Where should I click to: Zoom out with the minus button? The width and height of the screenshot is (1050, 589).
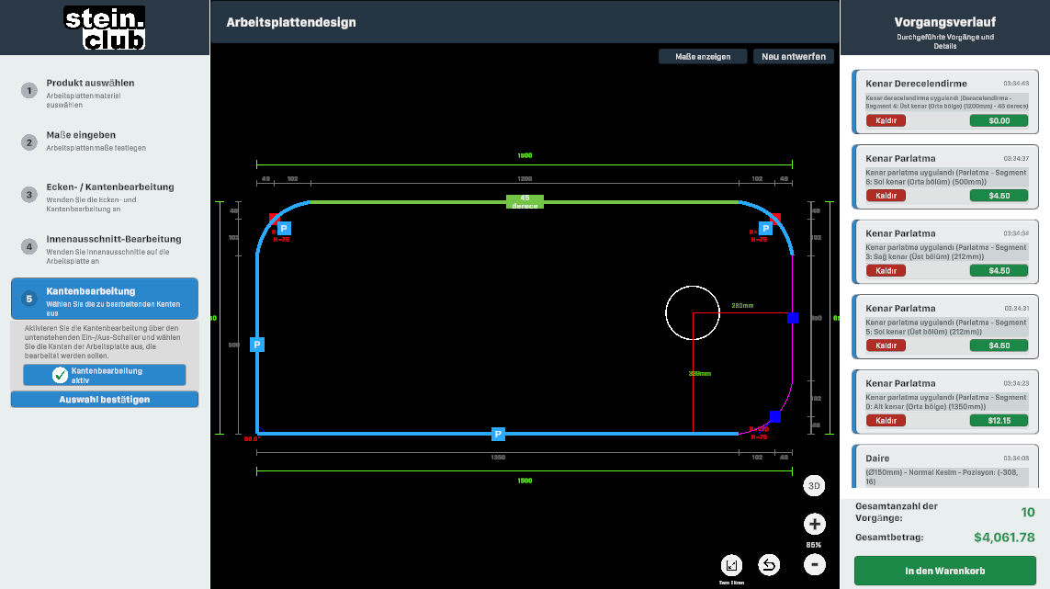point(814,564)
